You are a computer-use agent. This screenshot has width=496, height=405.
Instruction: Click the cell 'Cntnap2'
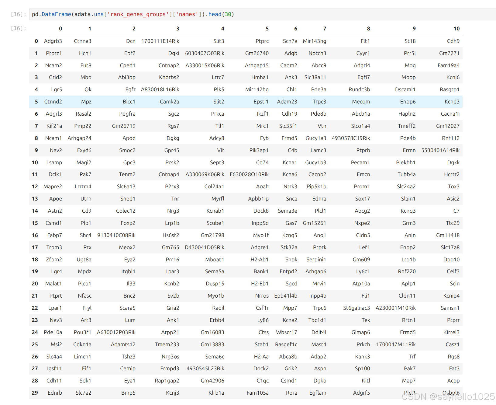[x=169, y=65]
